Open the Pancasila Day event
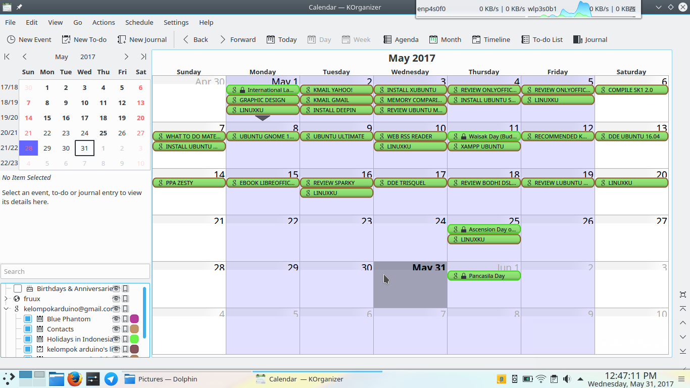Image resolution: width=690 pixels, height=388 pixels. click(x=484, y=276)
